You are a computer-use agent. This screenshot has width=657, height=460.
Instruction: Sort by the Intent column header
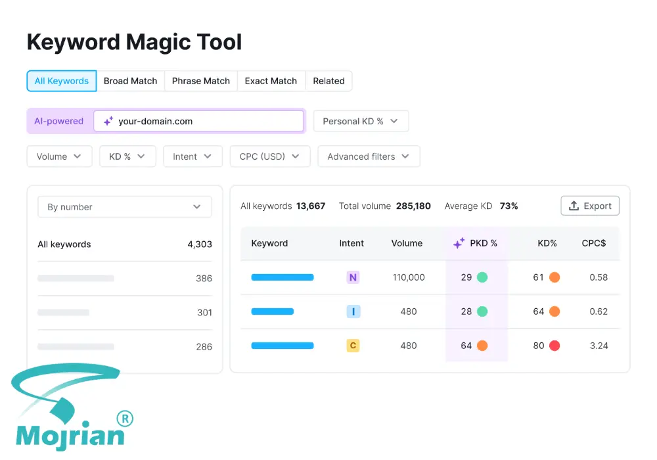click(x=351, y=243)
